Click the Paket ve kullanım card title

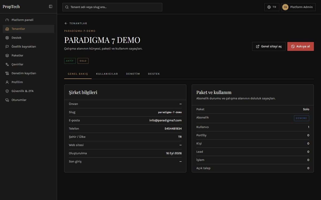pyautogui.click(x=214, y=92)
